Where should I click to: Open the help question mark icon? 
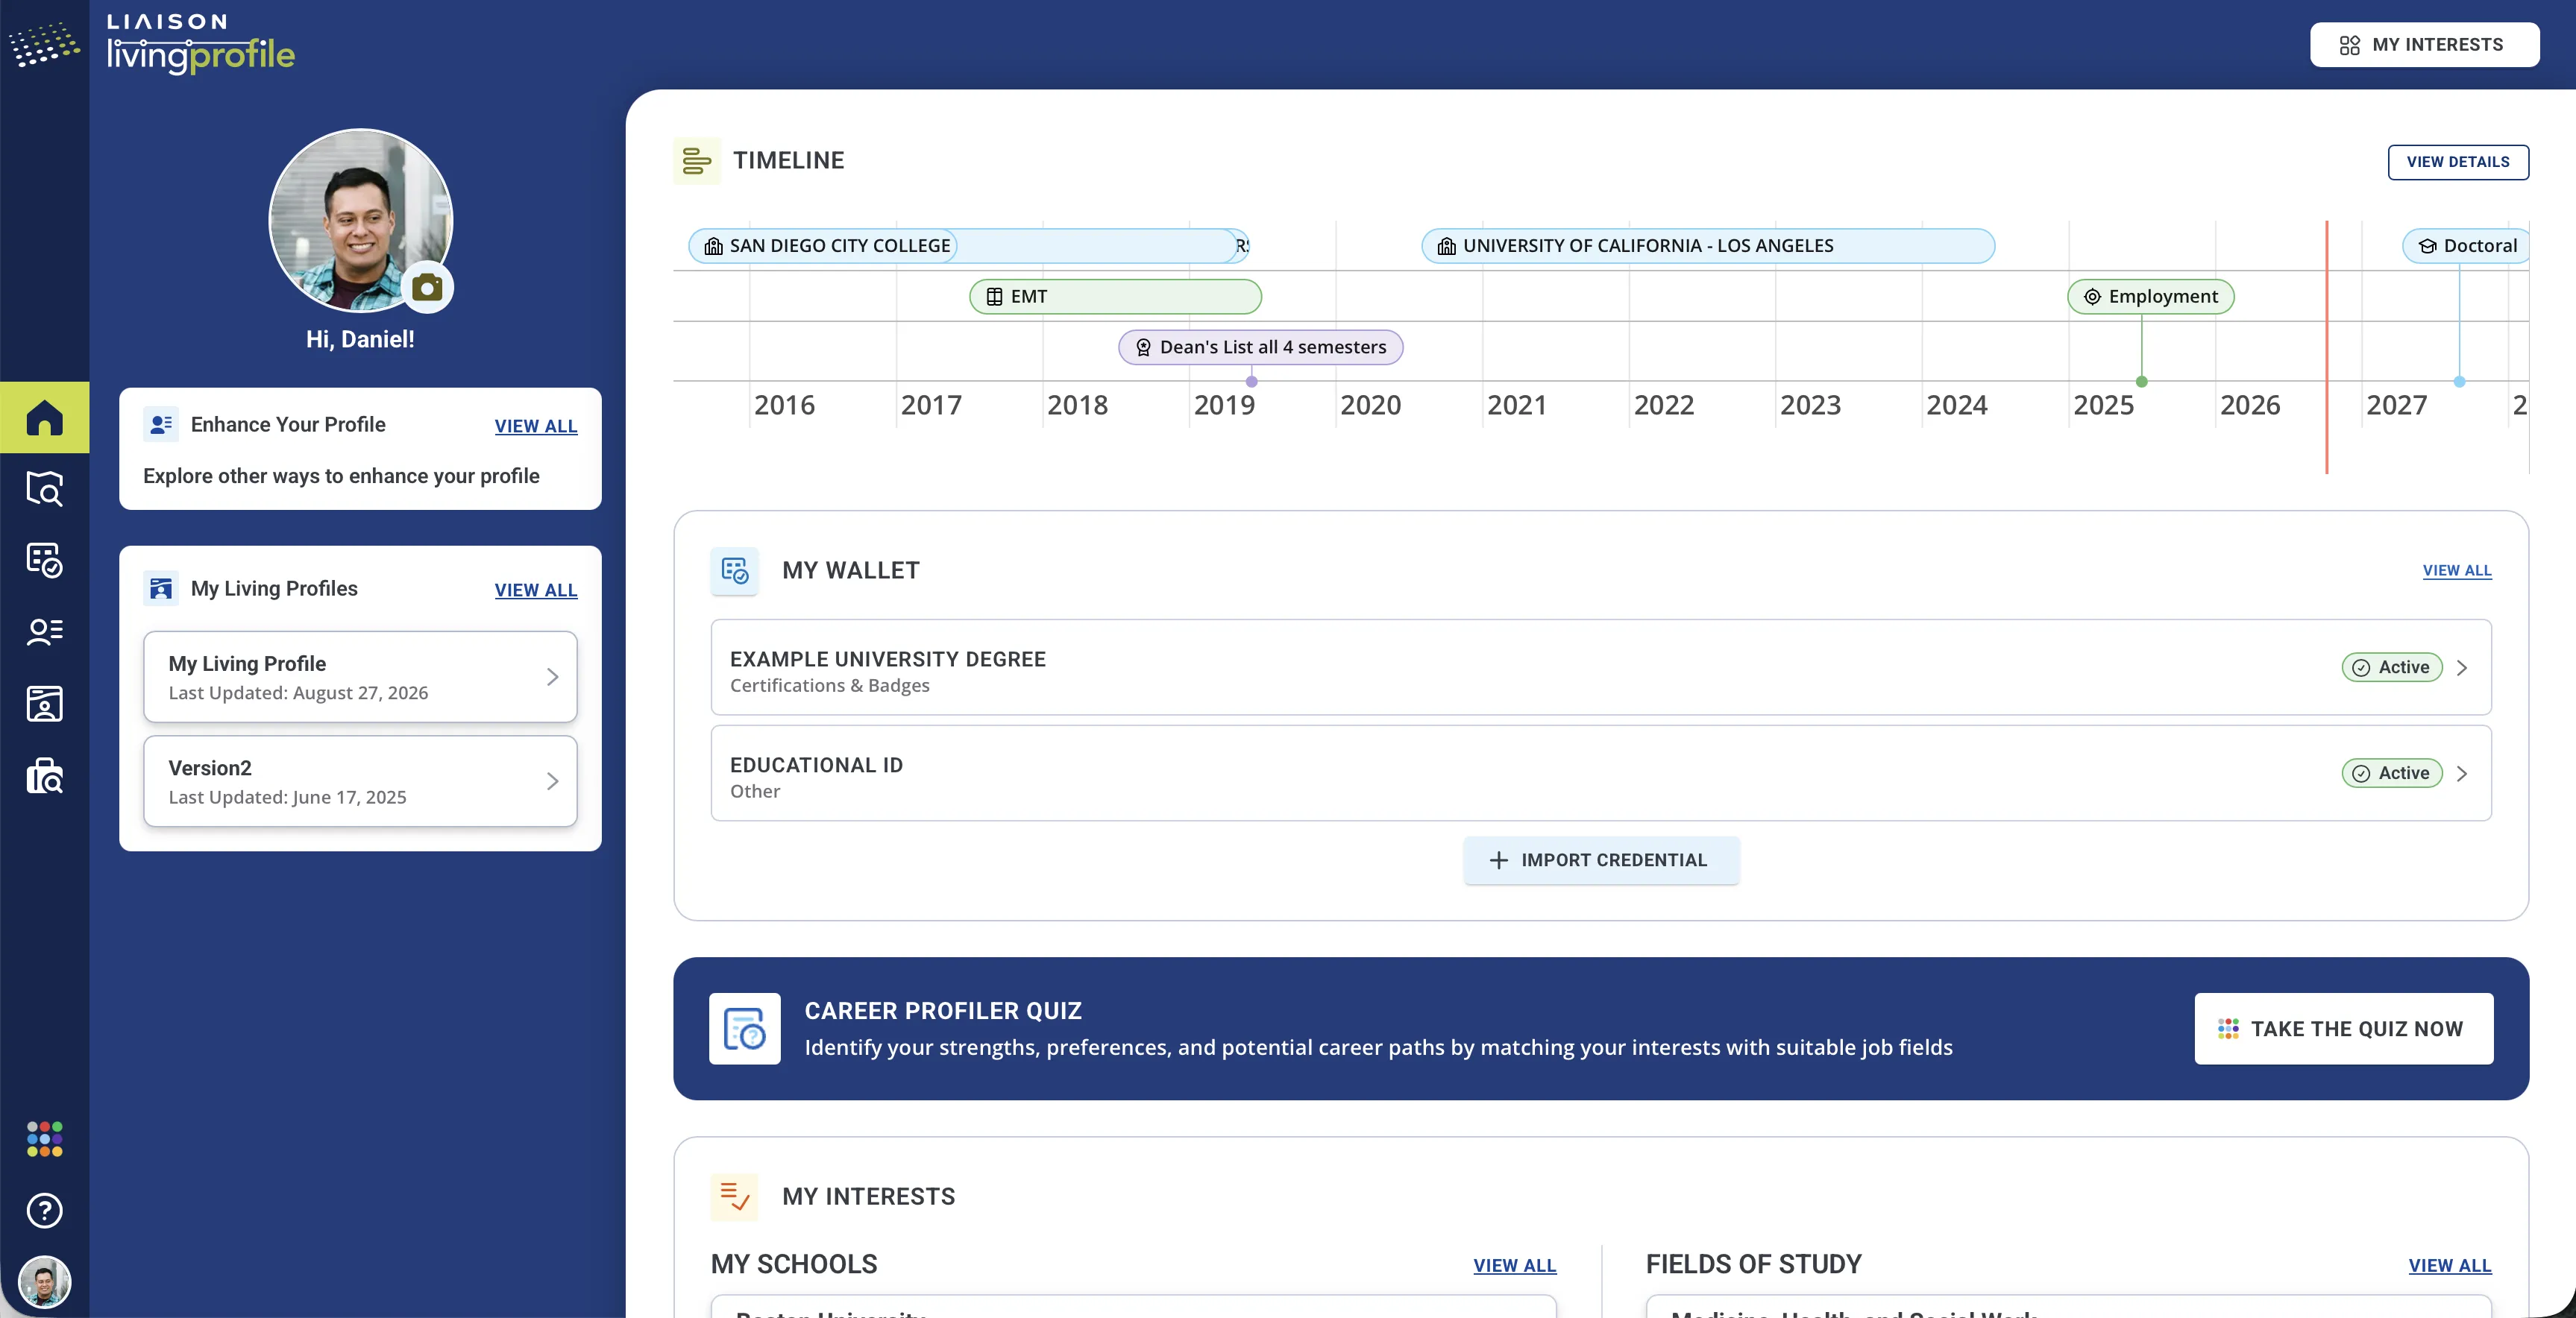point(44,1211)
